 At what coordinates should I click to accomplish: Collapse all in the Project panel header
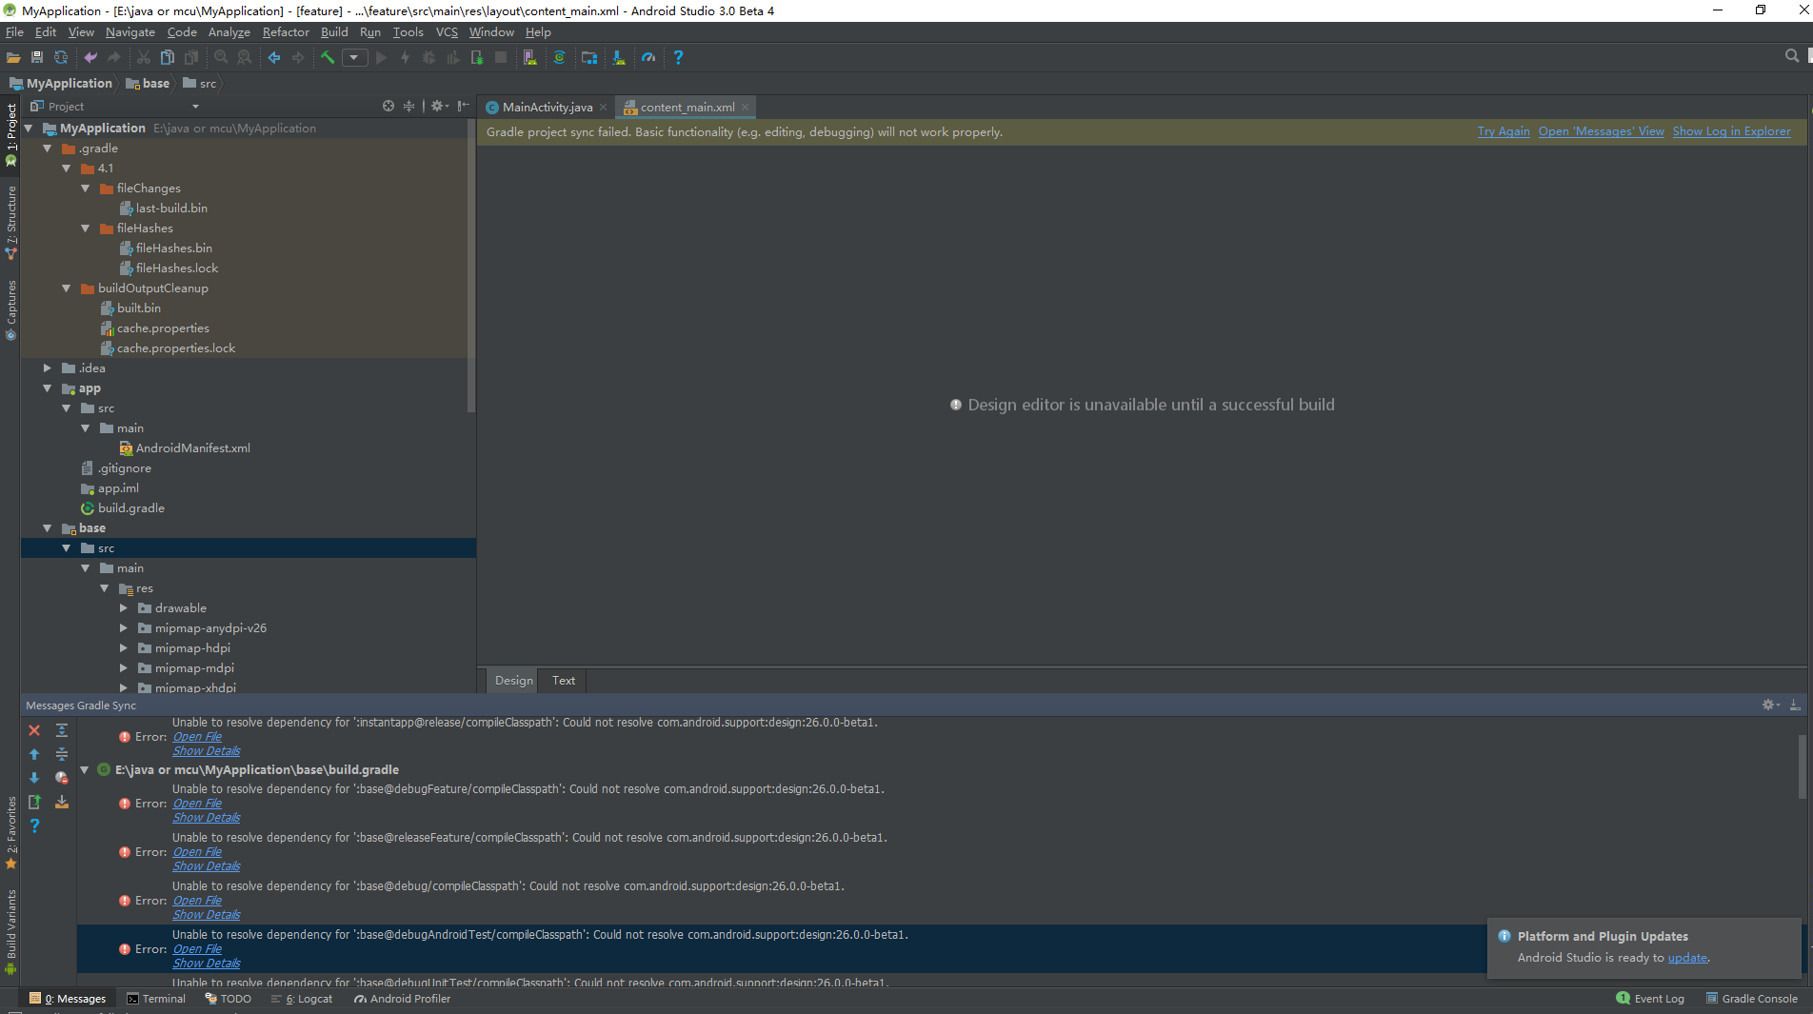pos(409,107)
